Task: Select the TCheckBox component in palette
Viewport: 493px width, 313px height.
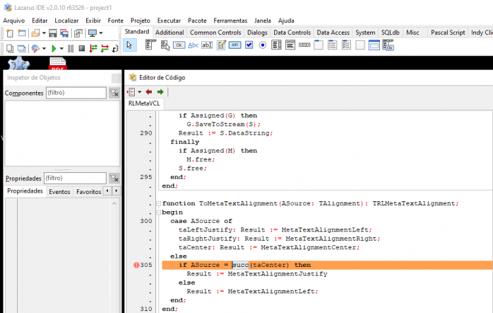Action: pos(249,45)
